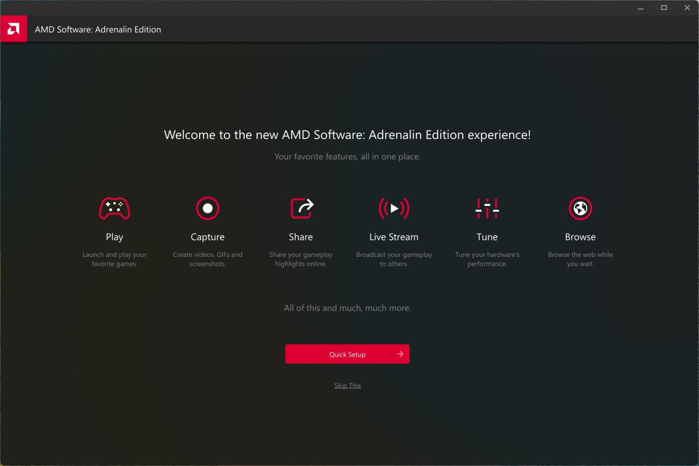Click the Live Stream broadcast icon

[x=394, y=208]
